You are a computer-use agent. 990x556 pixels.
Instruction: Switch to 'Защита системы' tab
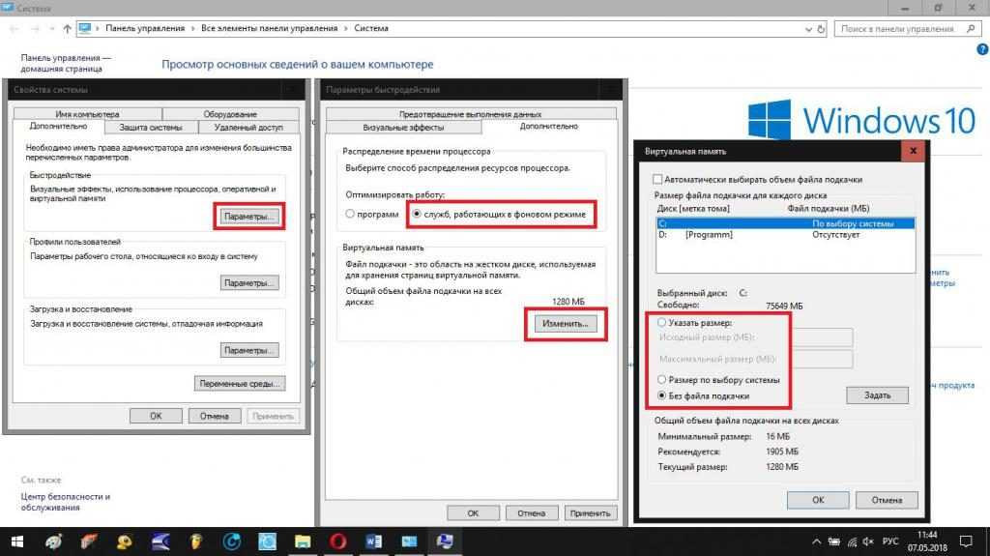coord(151,127)
